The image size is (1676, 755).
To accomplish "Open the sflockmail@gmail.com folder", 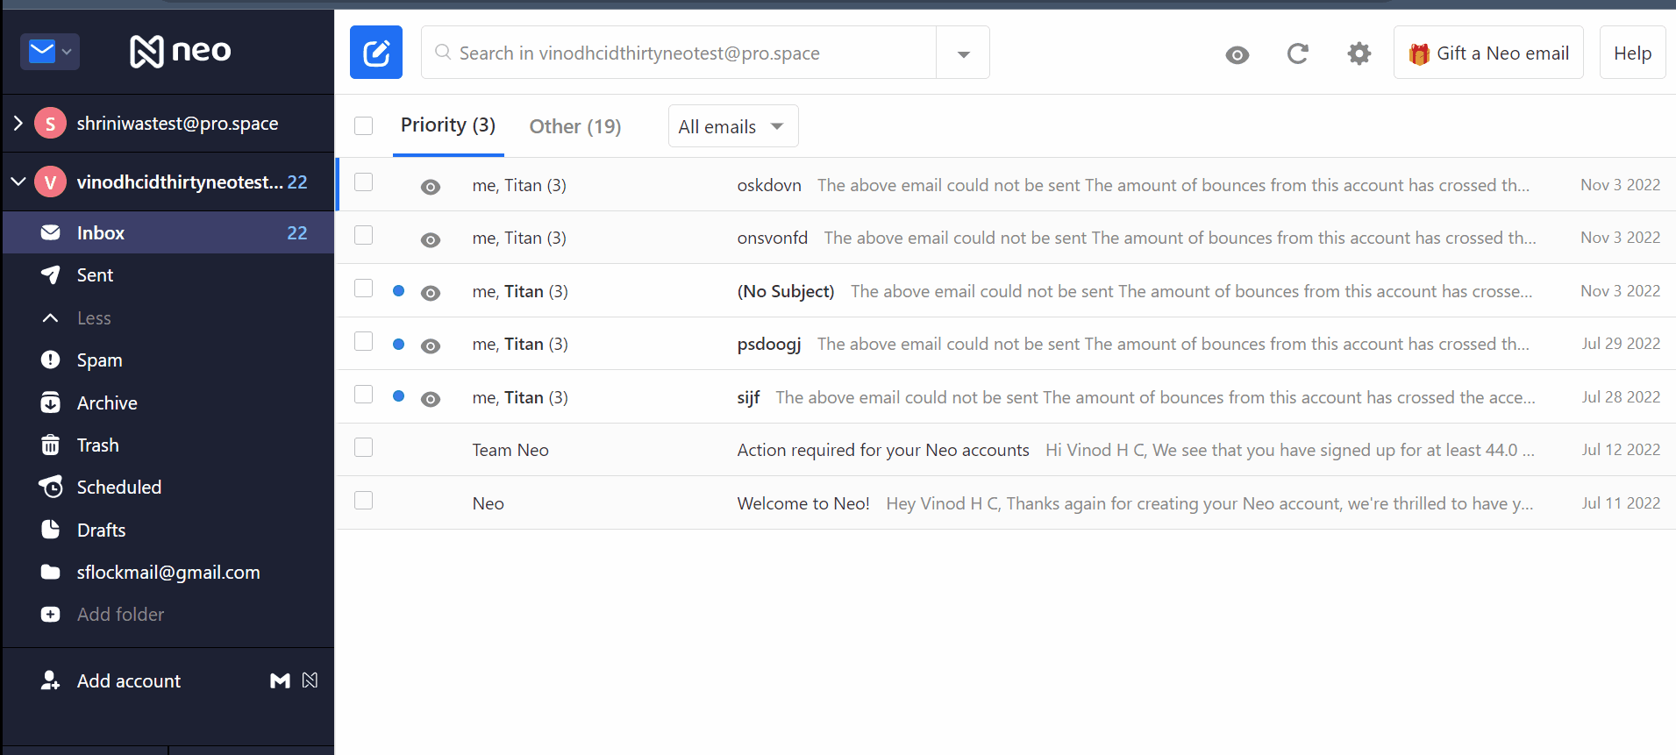I will [x=168, y=572].
